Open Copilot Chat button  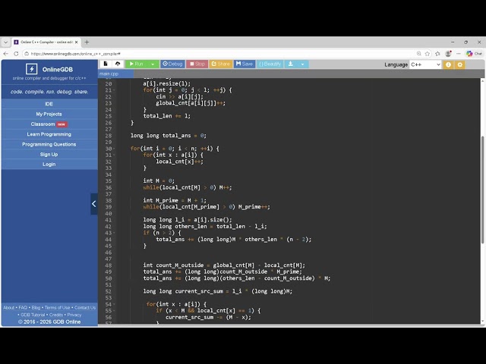pos(474,54)
